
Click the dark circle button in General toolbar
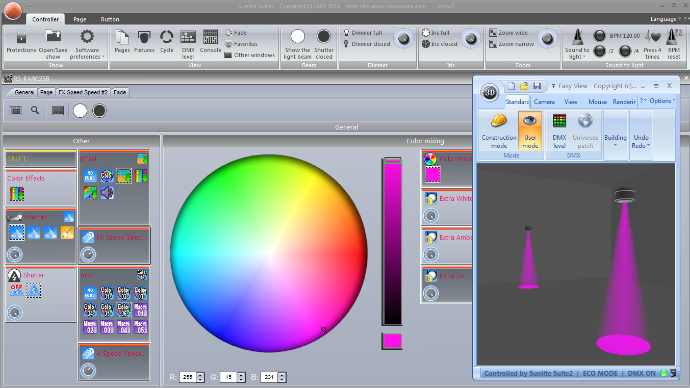tap(99, 111)
